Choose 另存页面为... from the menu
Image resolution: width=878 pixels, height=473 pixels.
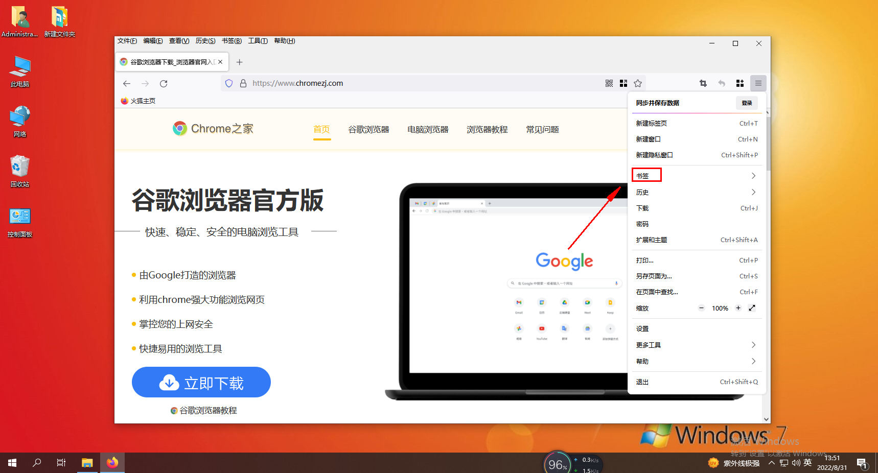(x=697, y=276)
